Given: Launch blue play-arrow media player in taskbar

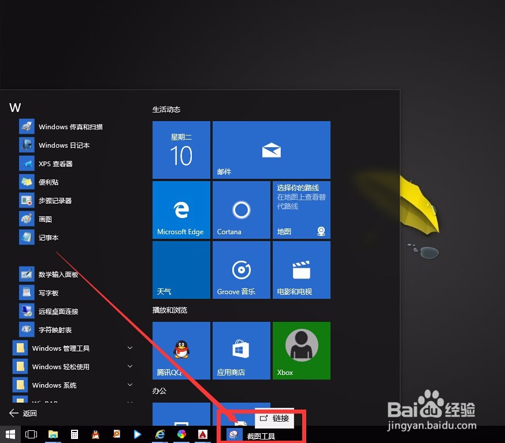Looking at the screenshot, I should (137, 435).
